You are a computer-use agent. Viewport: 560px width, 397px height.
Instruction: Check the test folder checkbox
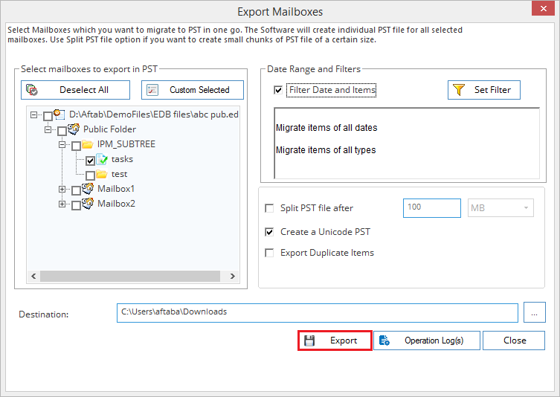(90, 175)
